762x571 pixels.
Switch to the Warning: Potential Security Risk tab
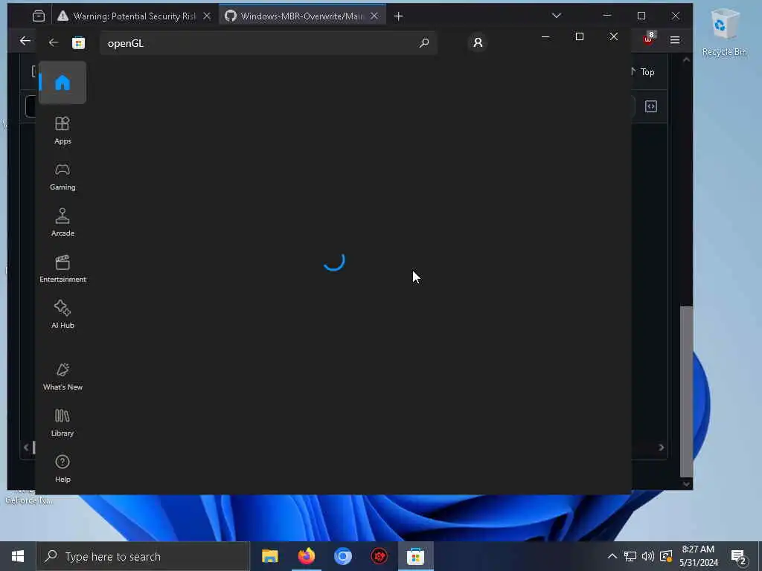[x=135, y=16]
